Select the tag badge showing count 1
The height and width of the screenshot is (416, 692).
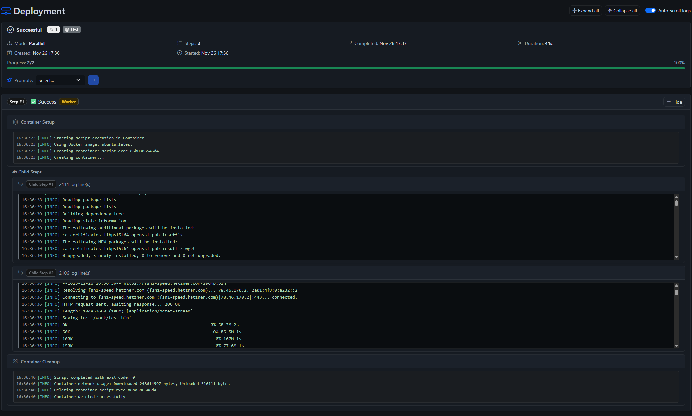(53, 29)
